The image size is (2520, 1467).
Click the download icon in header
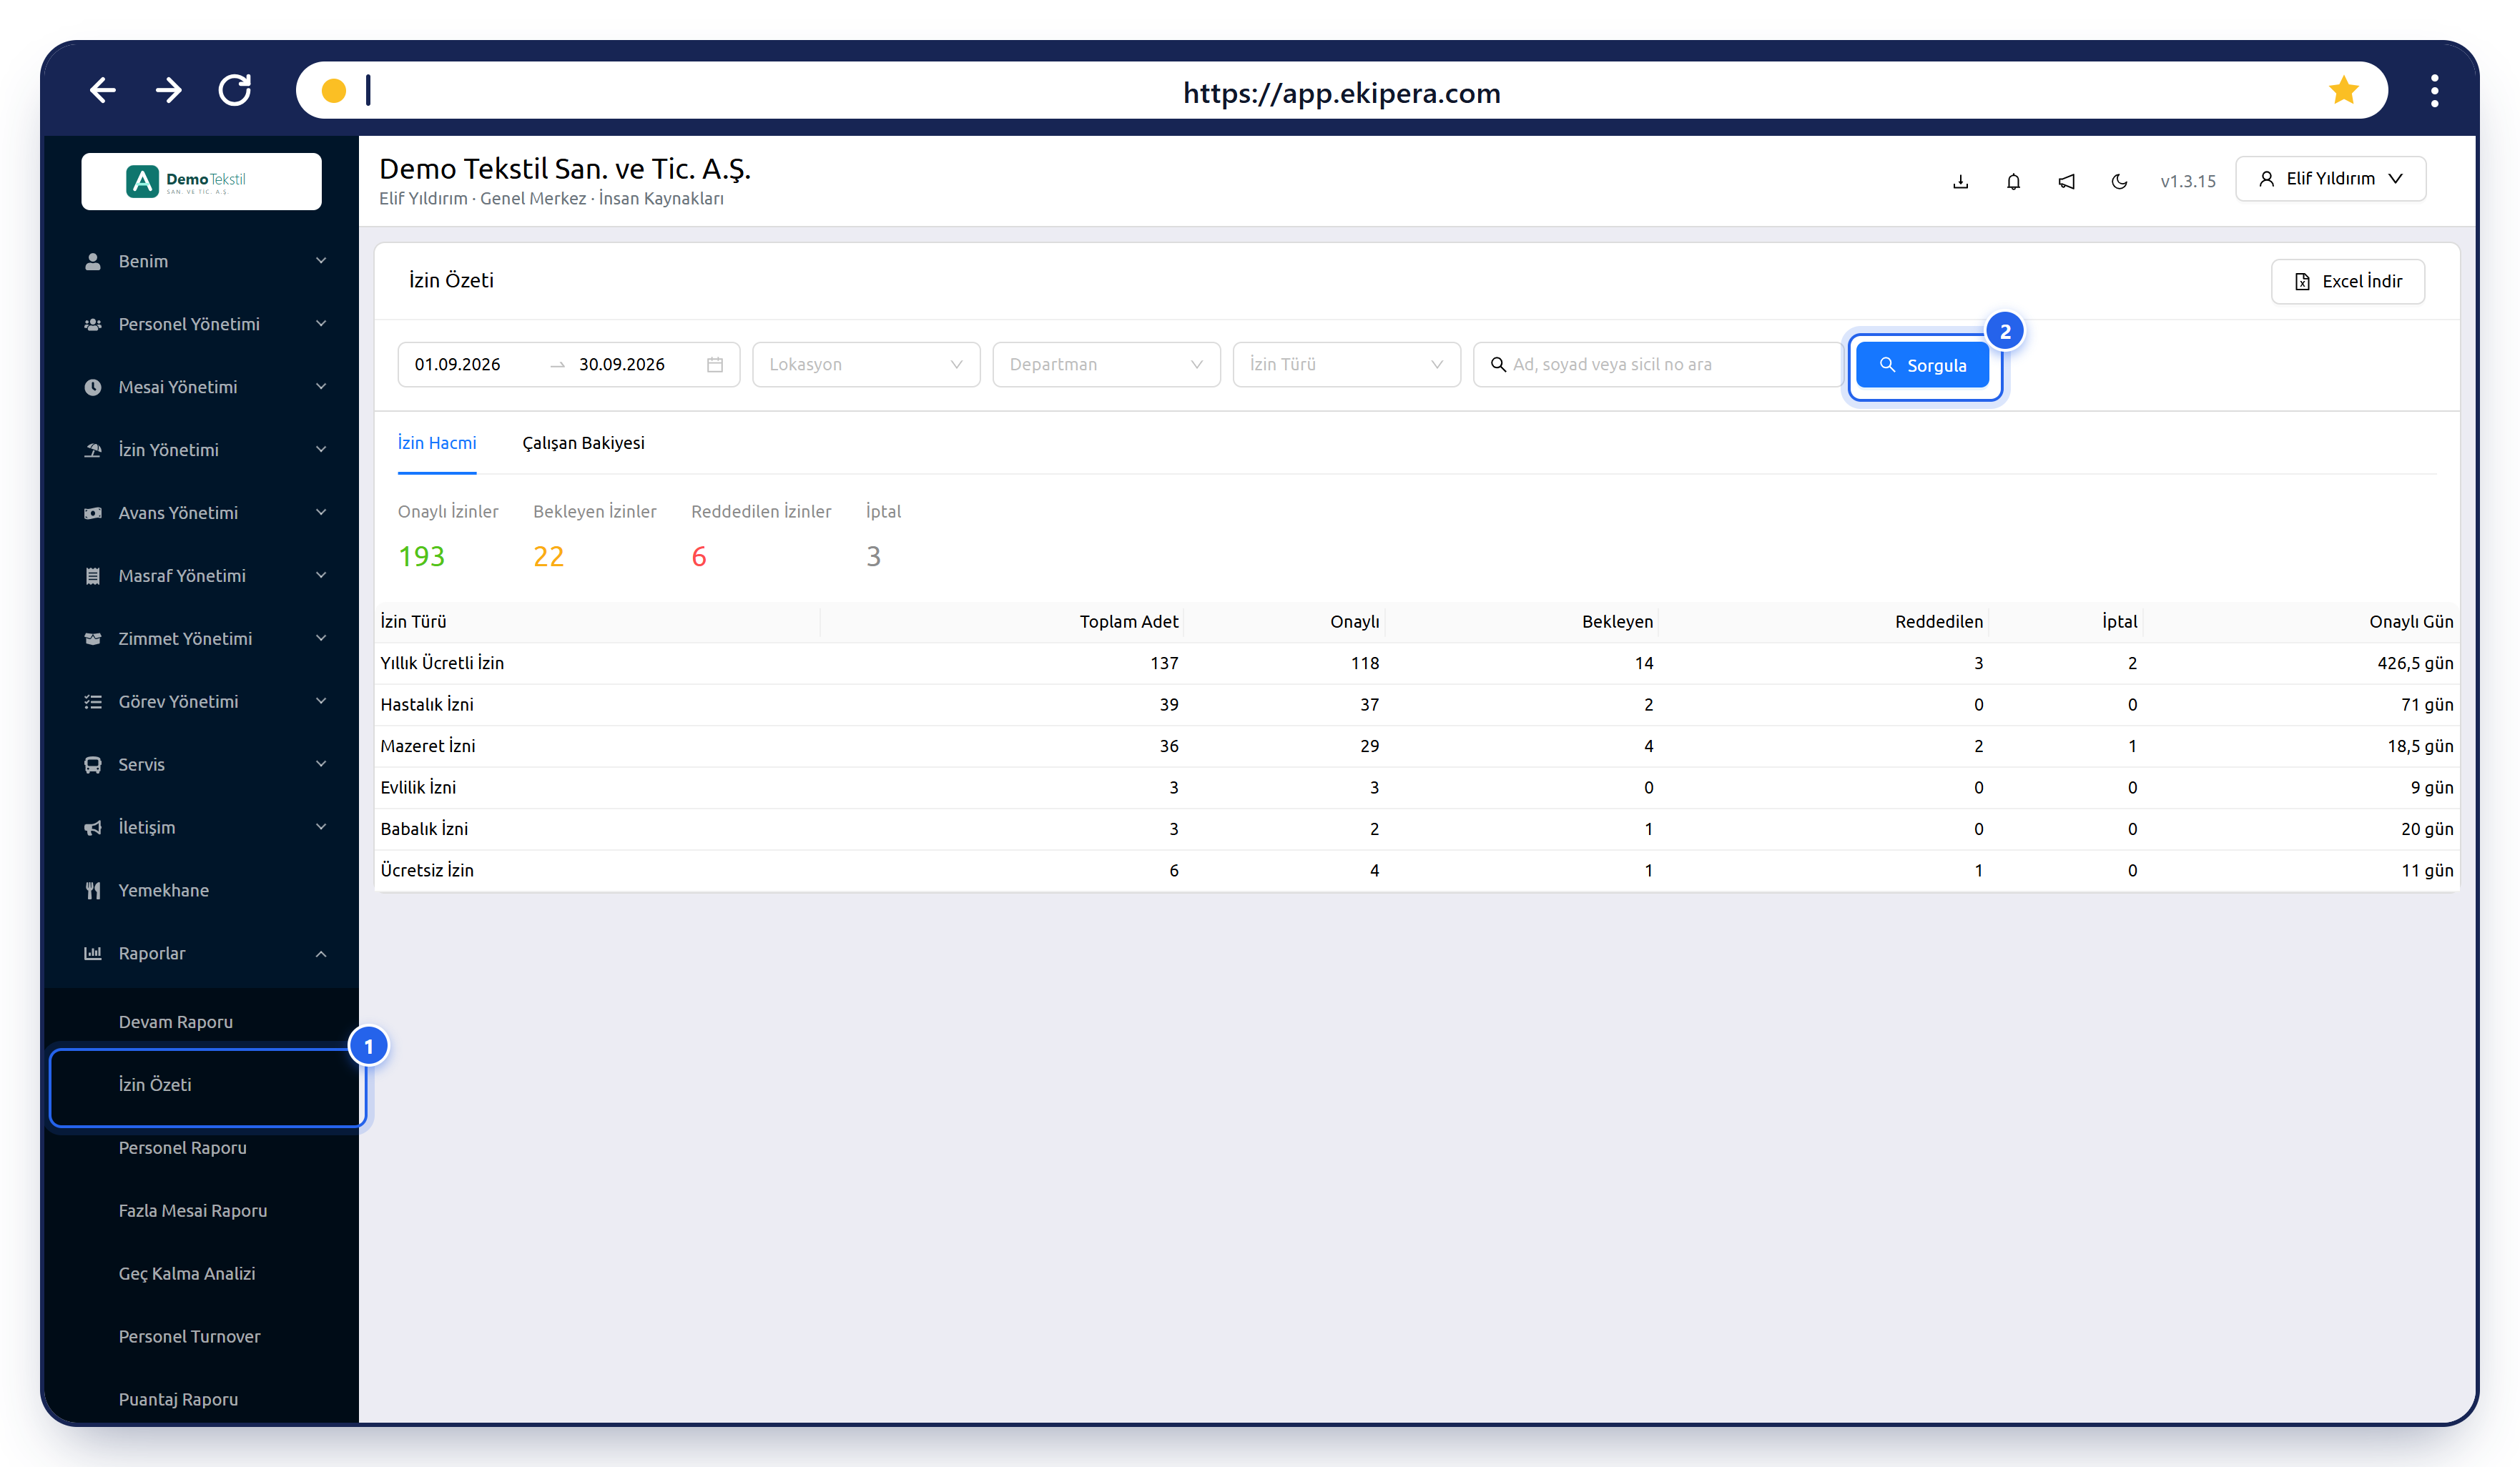pyautogui.click(x=1960, y=181)
